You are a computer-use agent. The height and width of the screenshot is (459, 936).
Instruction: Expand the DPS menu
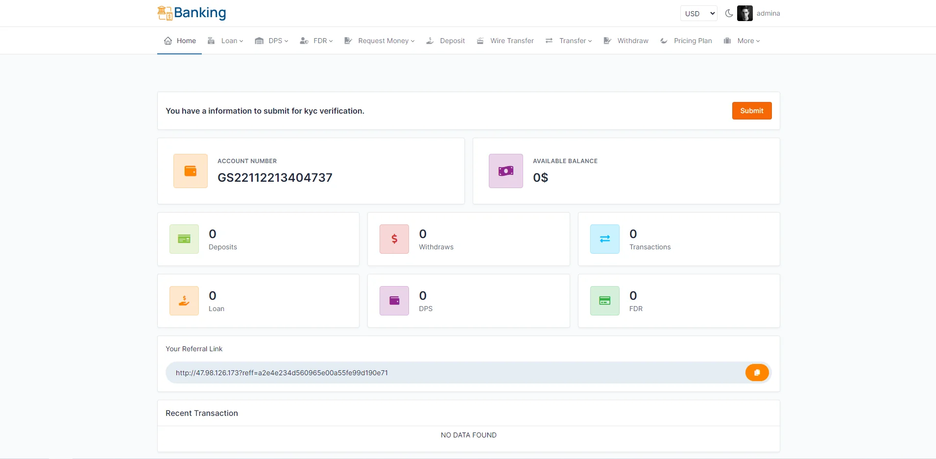point(272,41)
